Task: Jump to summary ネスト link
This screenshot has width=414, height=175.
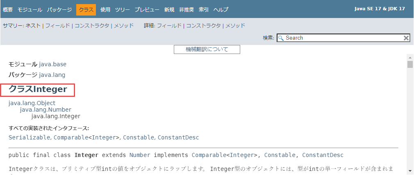Action: [x=33, y=26]
